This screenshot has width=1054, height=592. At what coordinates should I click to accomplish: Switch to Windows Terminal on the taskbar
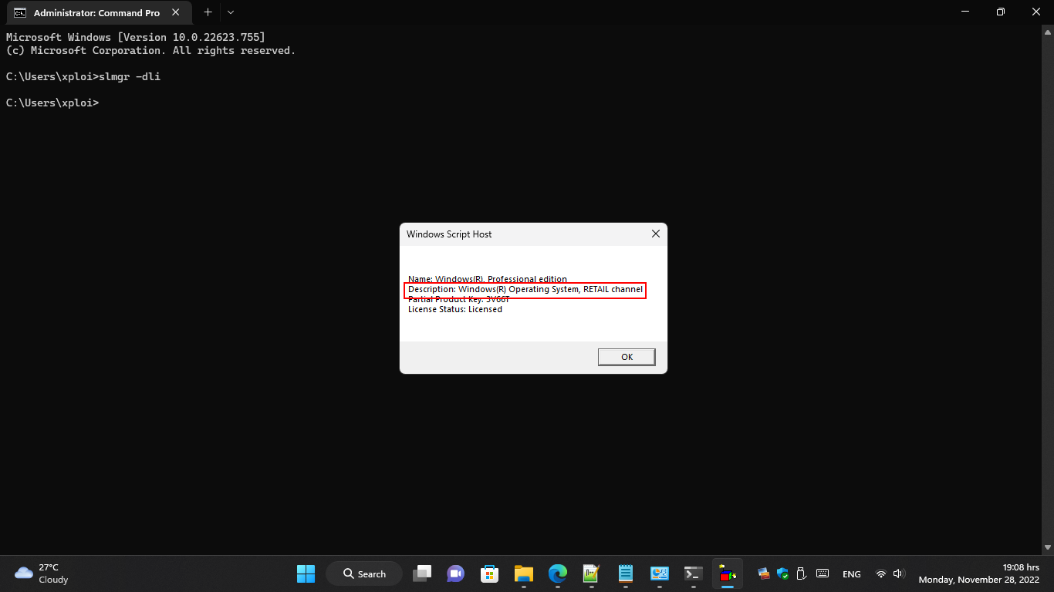tap(694, 573)
